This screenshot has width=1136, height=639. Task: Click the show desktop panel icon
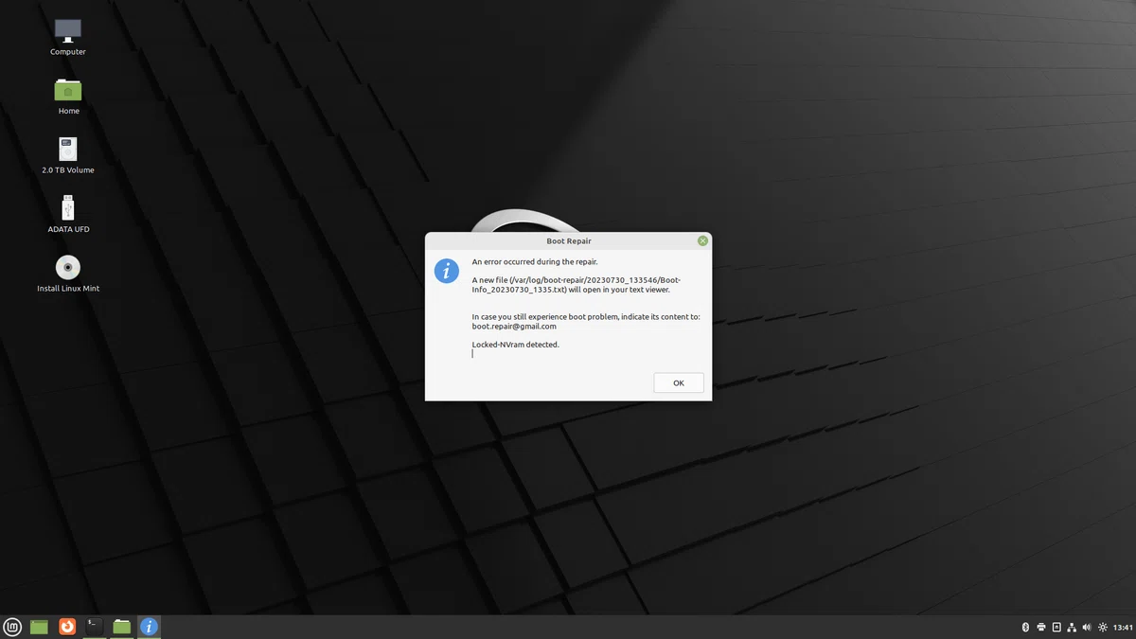tap(39, 627)
